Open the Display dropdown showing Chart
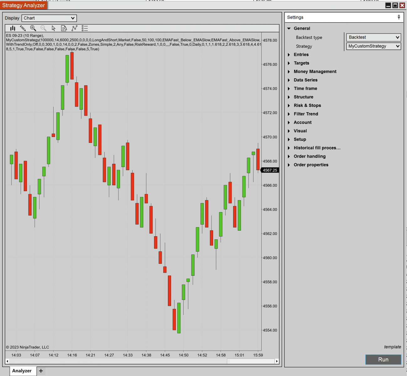This screenshot has height=376, width=407. pyautogui.click(x=49, y=18)
